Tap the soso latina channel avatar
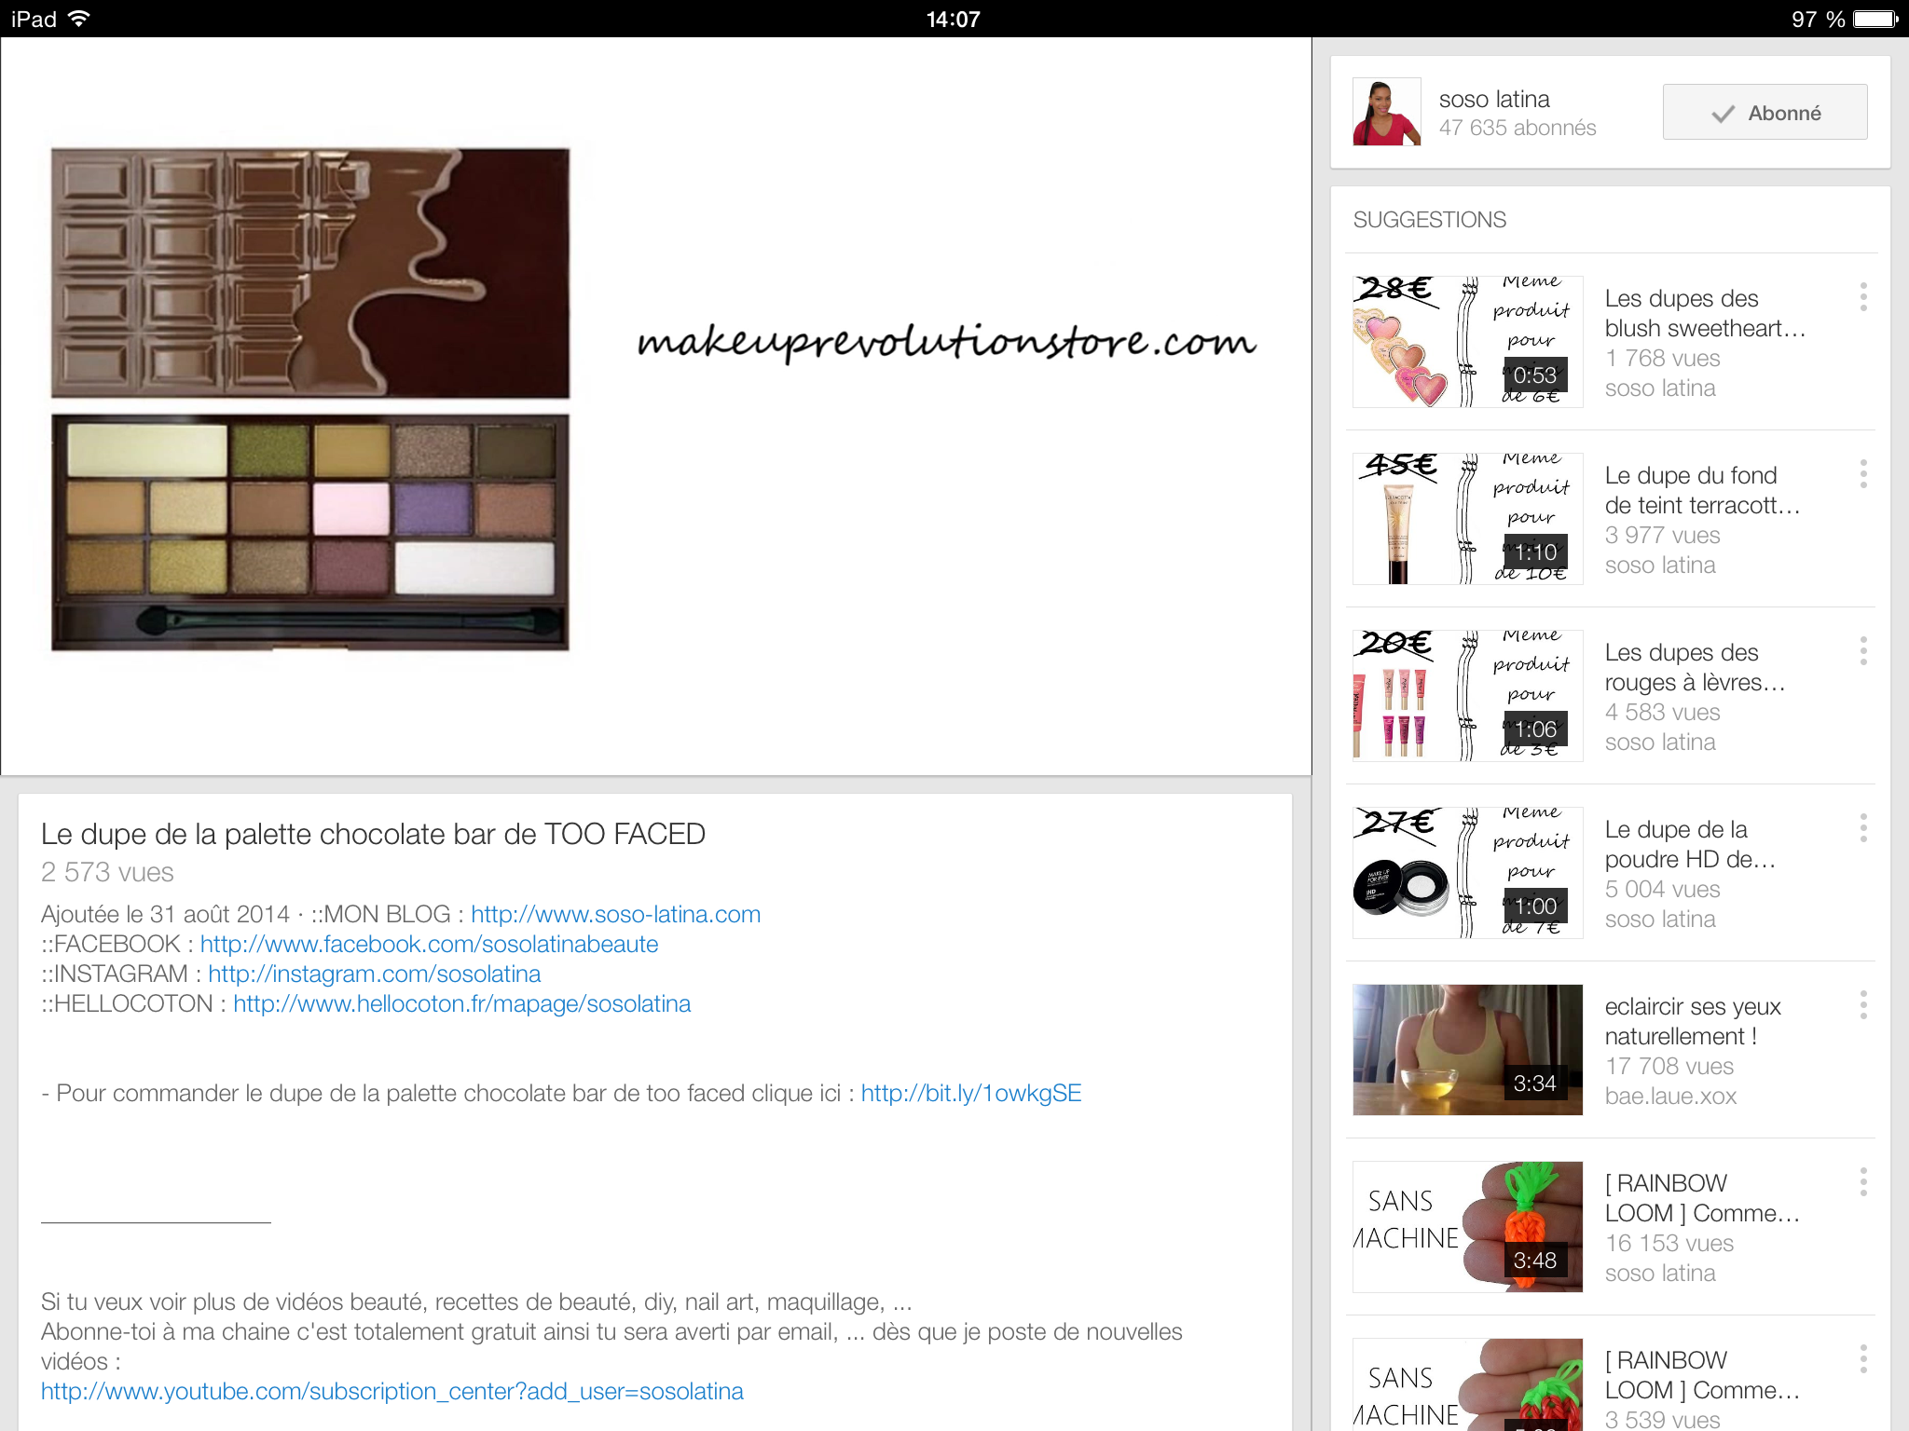 tap(1387, 112)
